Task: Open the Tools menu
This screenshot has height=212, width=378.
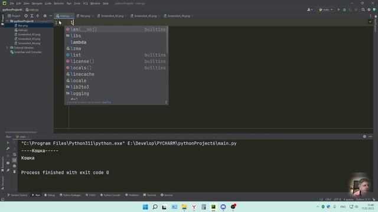Action: click(77, 4)
